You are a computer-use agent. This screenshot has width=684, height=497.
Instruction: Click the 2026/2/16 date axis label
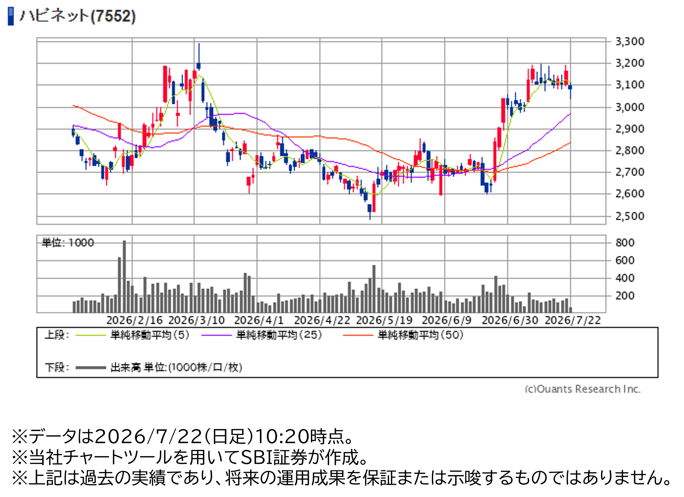(x=134, y=320)
